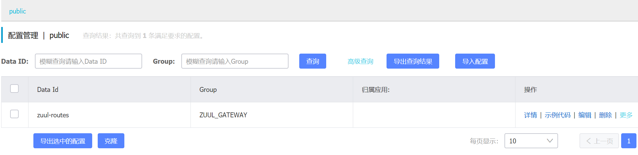Click 导出选中的配置 button
The width and height of the screenshot is (638, 155).
coord(63,141)
